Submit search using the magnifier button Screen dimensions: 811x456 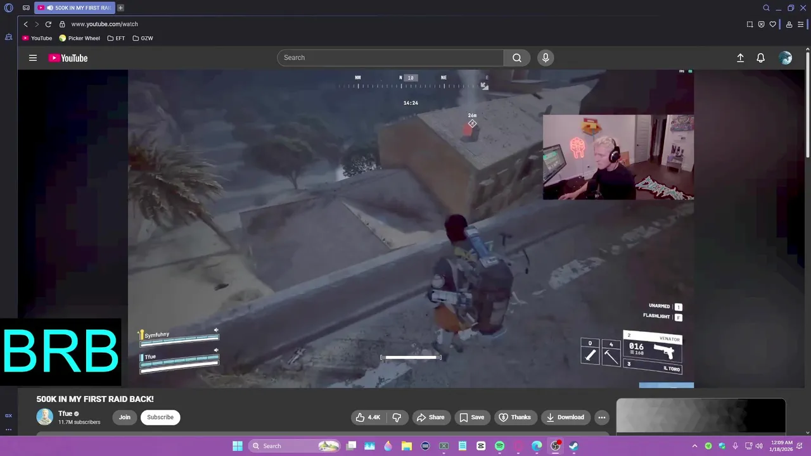[517, 58]
